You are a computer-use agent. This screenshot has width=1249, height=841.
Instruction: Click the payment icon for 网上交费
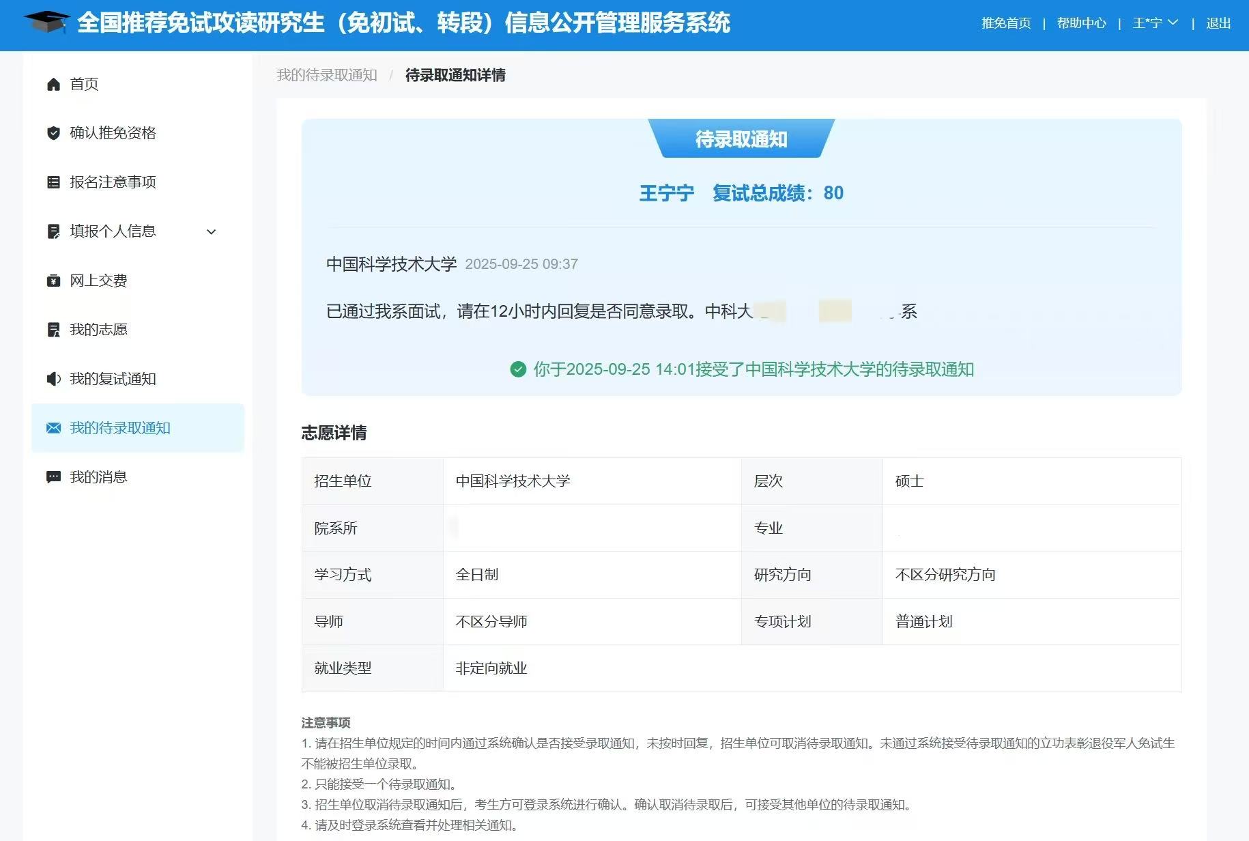click(x=53, y=281)
